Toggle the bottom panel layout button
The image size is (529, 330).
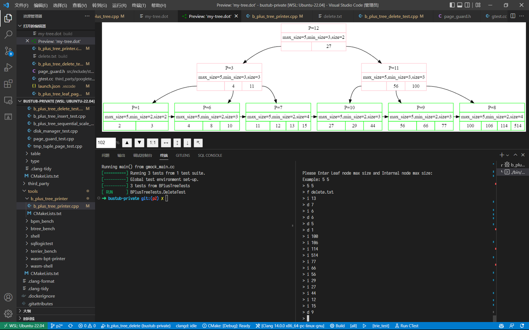click(x=460, y=5)
